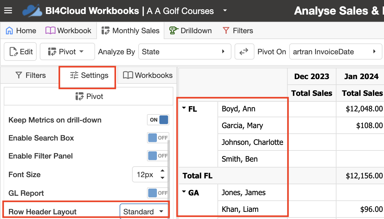Viewport: 384px width, 219px height.
Task: Go to the Home tab
Action: tap(21, 31)
